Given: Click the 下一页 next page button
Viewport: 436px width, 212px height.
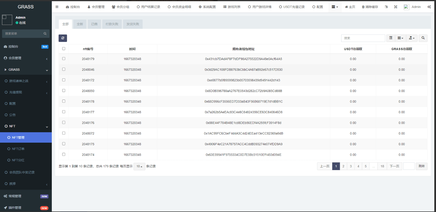Looking at the screenshot, I should (x=394, y=166).
